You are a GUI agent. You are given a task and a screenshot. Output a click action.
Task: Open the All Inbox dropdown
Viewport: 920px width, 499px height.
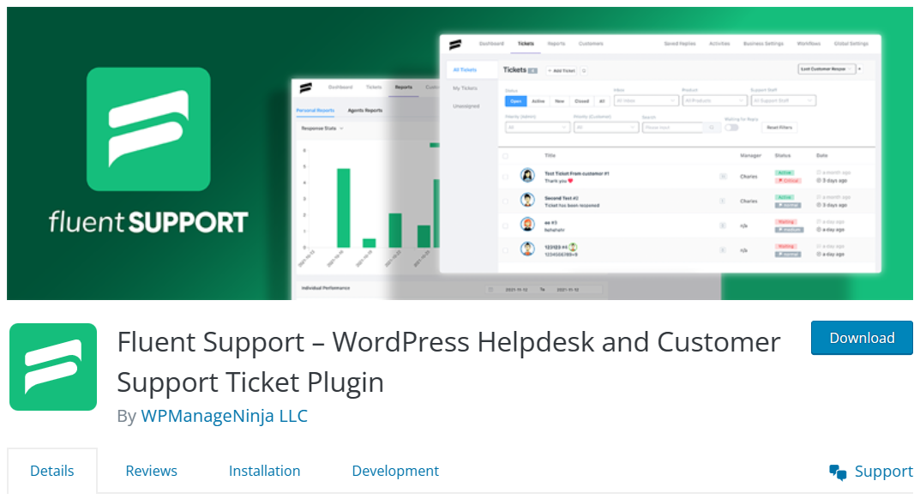646,99
